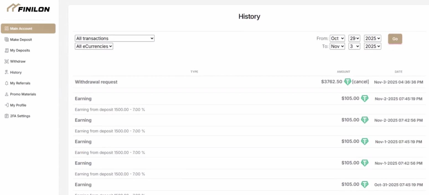This screenshot has width=429, height=195.
Task: Expand the From month dropdown showing Oct
Action: pyautogui.click(x=337, y=38)
